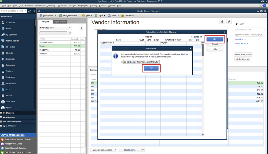
Task: Go to Home in the shortcuts sidebar
Action: coord(8,29)
